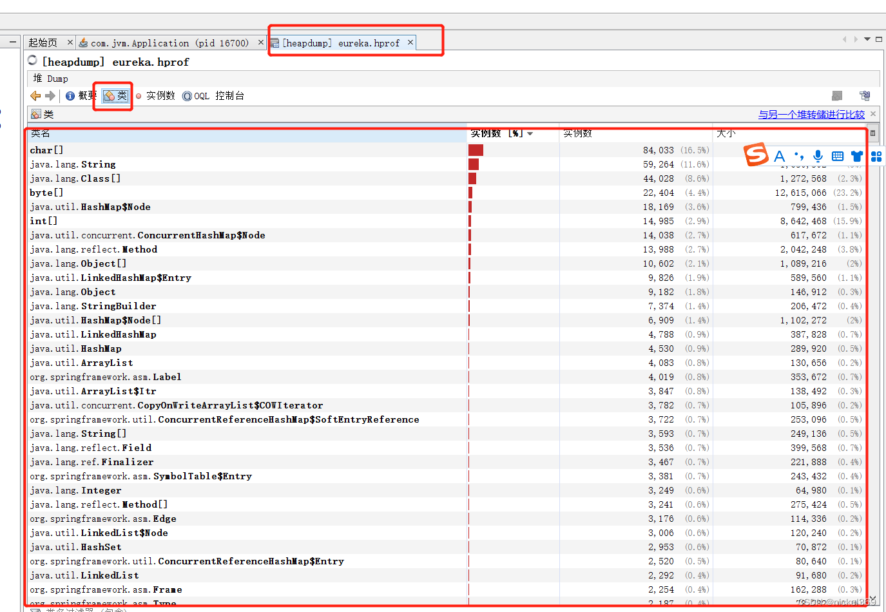Go back with the left arrow icon
Viewport: 886px width, 612px height.
[x=35, y=96]
